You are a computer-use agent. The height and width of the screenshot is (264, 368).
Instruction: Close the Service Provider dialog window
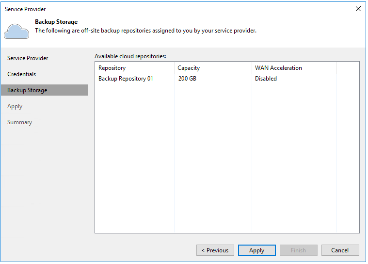tap(358, 9)
